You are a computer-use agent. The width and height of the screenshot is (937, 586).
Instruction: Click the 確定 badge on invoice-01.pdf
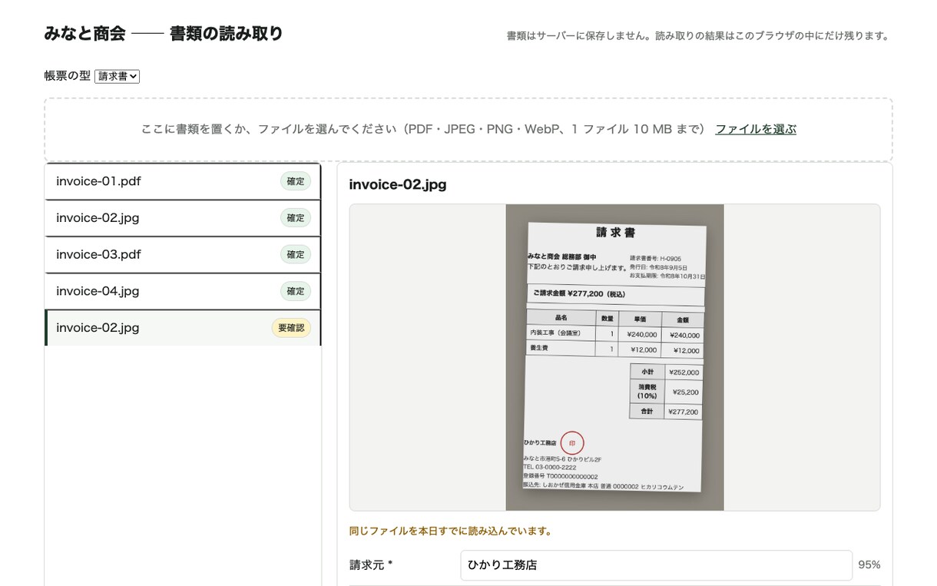pos(296,181)
